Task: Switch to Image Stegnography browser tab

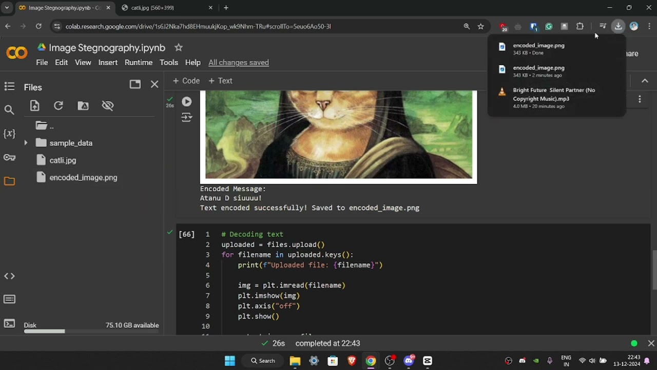Action: pos(64,8)
